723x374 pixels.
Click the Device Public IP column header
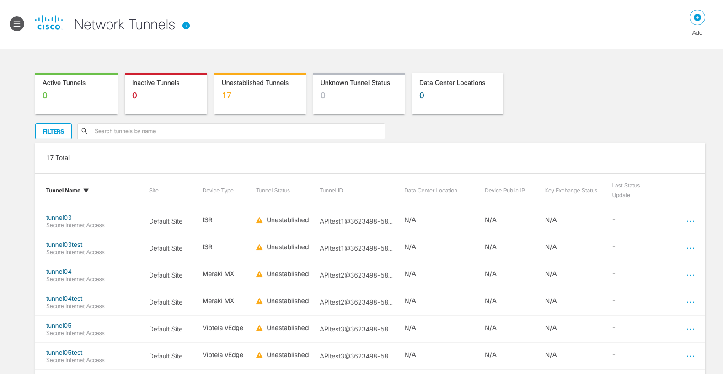tap(505, 191)
